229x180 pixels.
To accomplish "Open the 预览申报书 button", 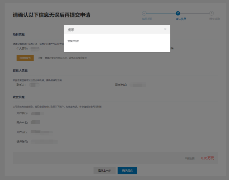I will (25, 58).
